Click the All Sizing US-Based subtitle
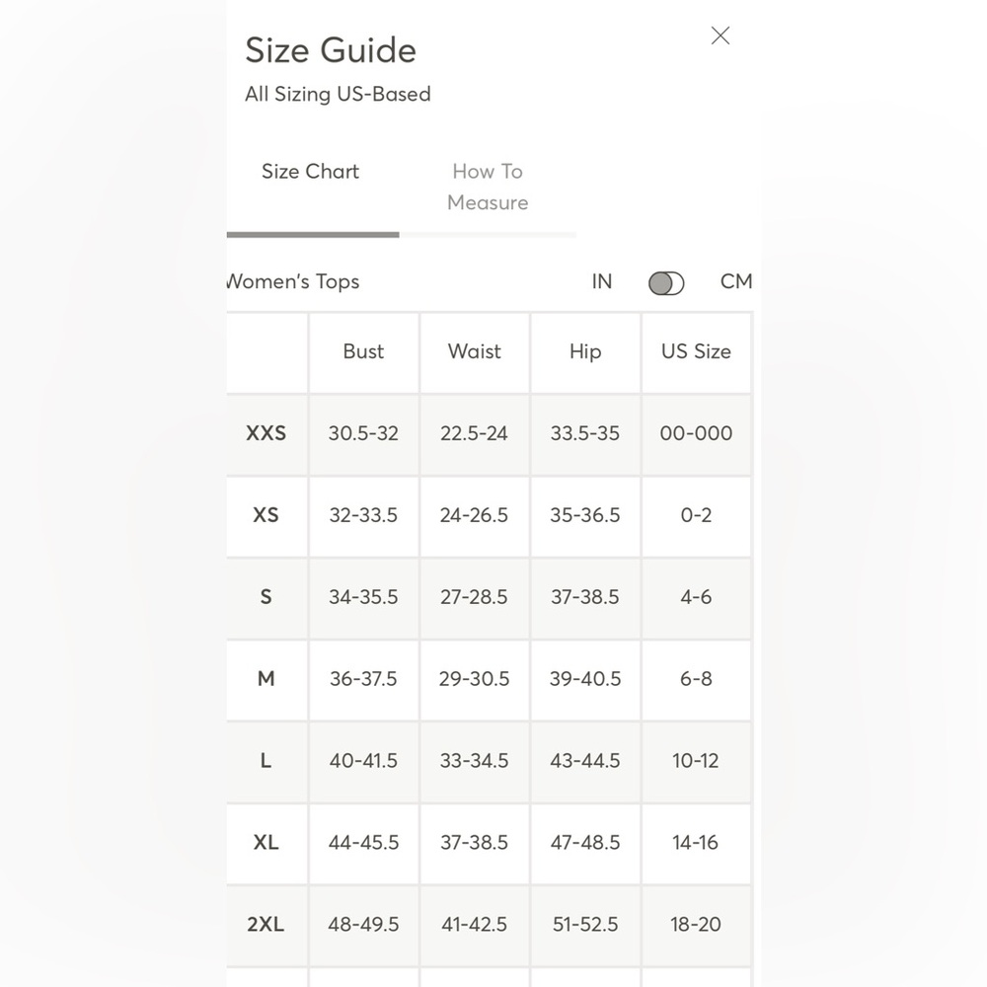 (x=338, y=94)
